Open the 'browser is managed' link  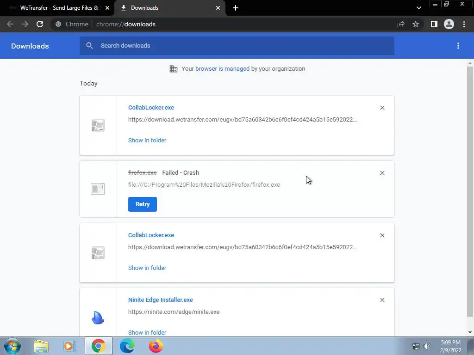click(222, 69)
